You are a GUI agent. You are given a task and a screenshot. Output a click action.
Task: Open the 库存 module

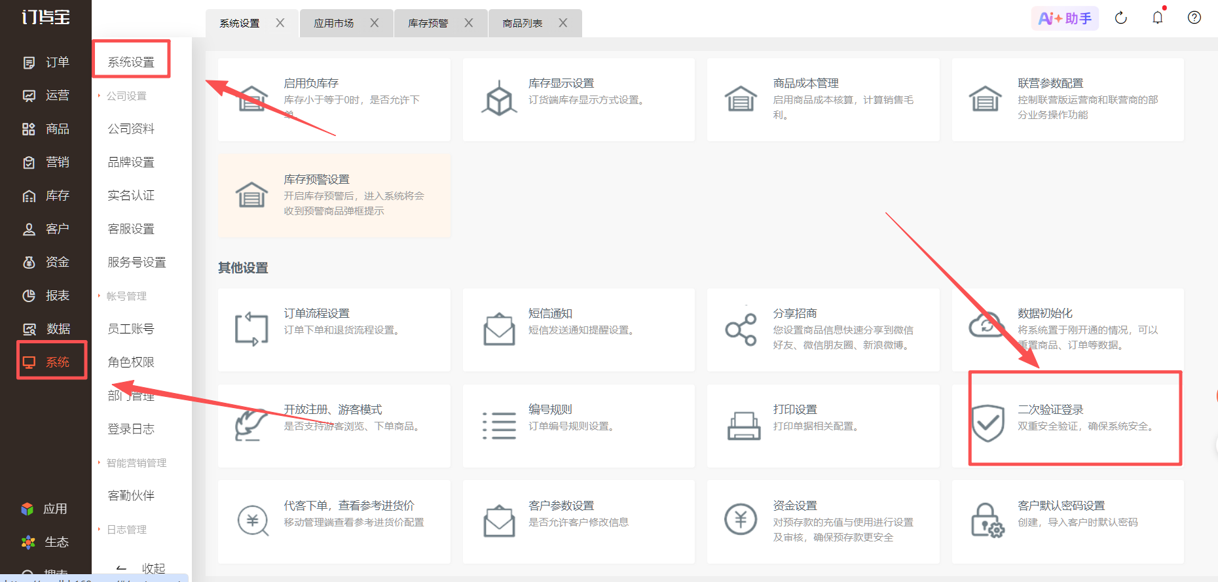46,196
